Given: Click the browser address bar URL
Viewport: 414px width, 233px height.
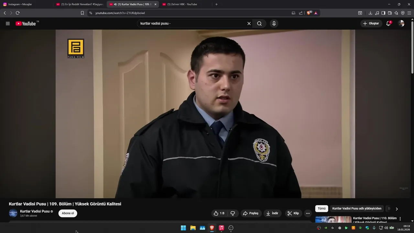Looking at the screenshot, I should [120, 13].
